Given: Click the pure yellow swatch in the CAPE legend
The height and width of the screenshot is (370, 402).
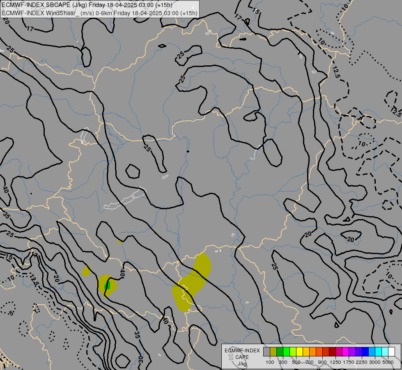Looking at the screenshot, I should 300,352.
